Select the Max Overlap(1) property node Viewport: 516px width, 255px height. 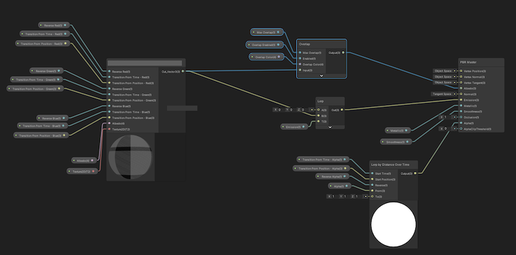[x=267, y=32]
